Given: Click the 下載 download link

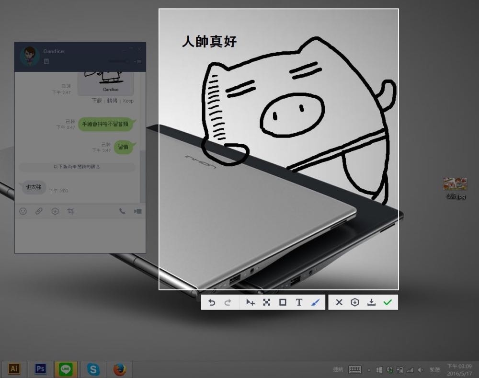Looking at the screenshot, I should 97,101.
